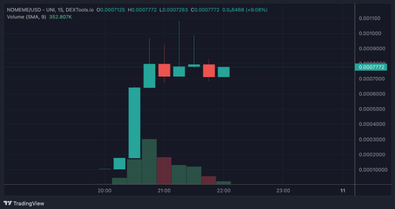The height and width of the screenshot is (209, 395).
Task: Click the small teal candle near 20:15
Action: click(x=119, y=163)
